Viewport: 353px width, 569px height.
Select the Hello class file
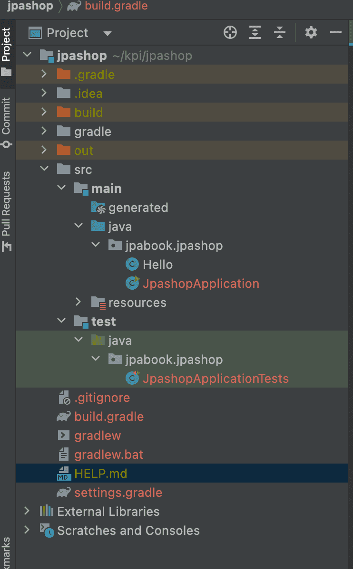click(x=157, y=265)
